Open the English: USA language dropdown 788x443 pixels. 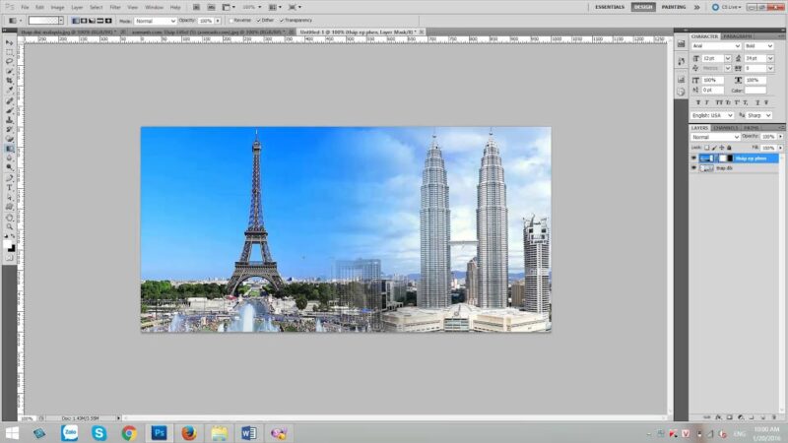[712, 115]
